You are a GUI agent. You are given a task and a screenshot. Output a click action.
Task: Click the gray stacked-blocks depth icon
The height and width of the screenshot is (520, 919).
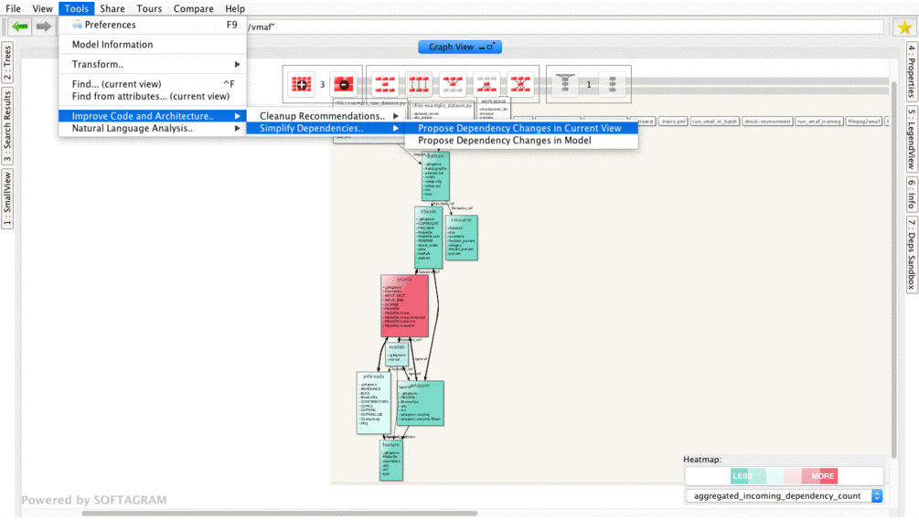612,85
